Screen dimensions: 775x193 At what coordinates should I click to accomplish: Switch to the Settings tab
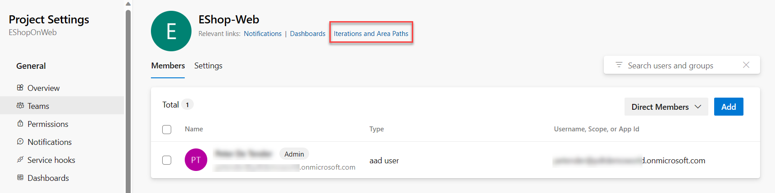pyautogui.click(x=208, y=66)
